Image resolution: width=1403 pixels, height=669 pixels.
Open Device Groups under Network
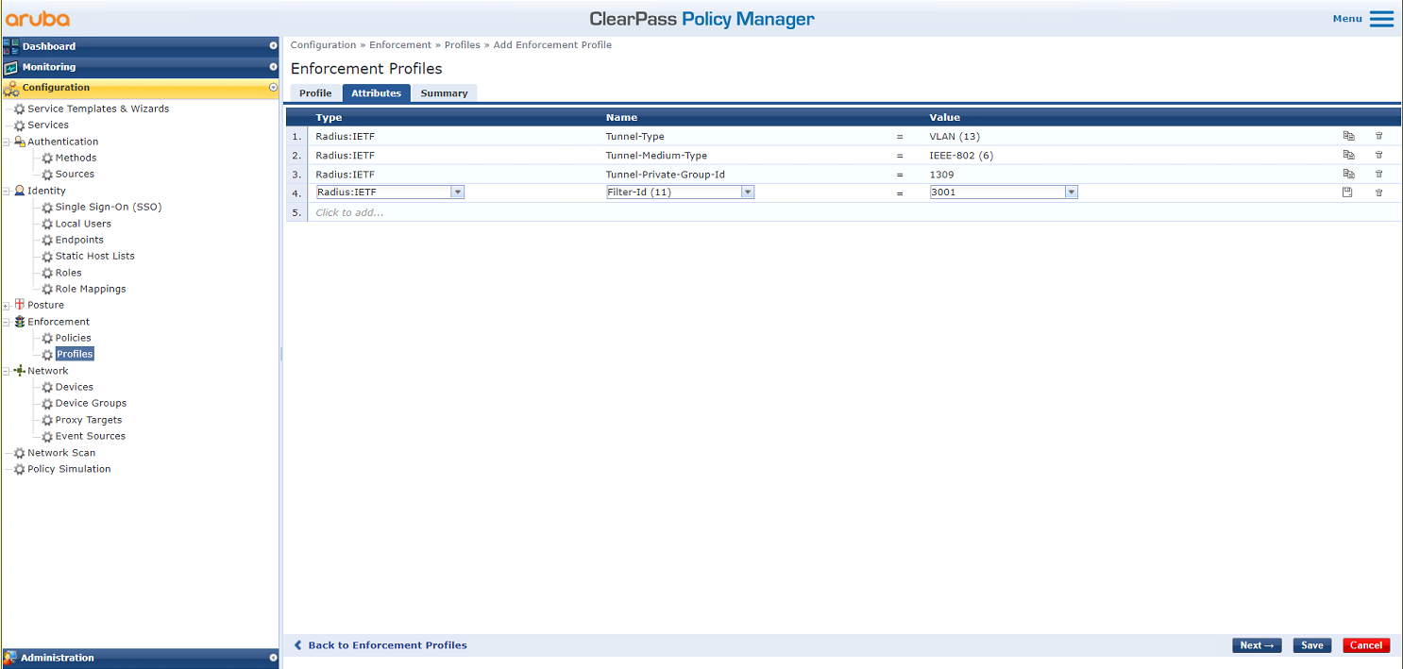click(x=91, y=403)
